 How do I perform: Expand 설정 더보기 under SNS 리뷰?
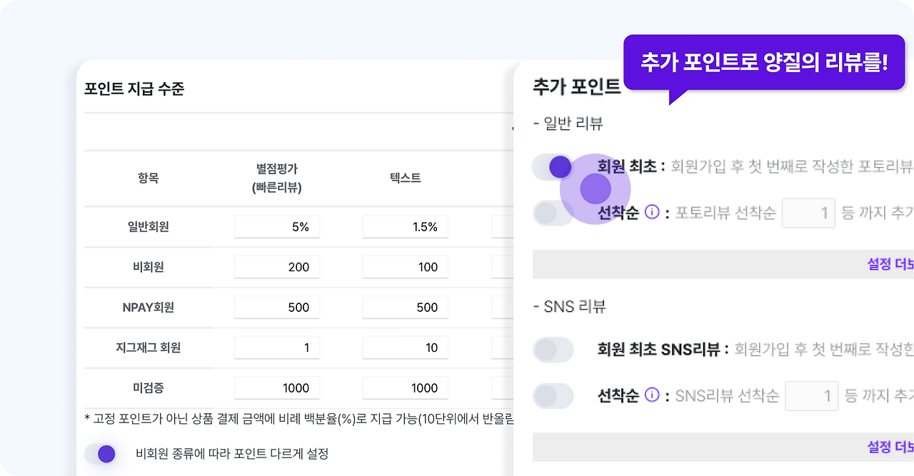890,447
